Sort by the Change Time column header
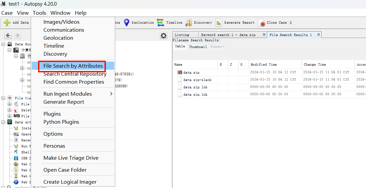 click(x=328, y=65)
